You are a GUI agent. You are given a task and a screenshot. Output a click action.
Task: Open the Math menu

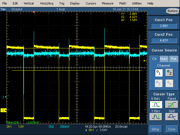tap(123, 3)
